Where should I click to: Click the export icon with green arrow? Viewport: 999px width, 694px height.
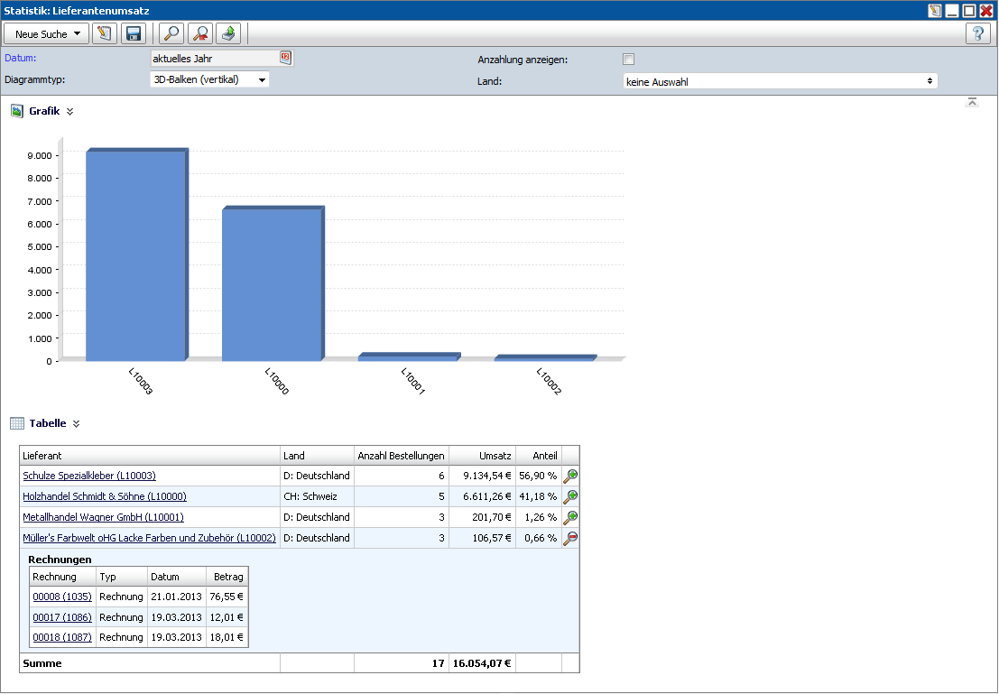[229, 34]
